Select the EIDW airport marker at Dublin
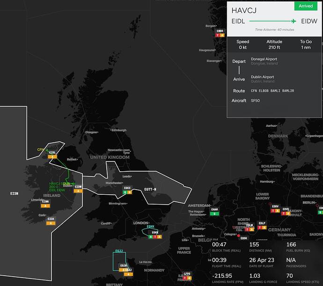The image size is (323, 286). coord(78,187)
